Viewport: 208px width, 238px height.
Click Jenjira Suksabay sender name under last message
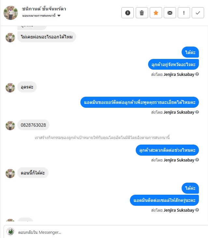tap(179, 210)
